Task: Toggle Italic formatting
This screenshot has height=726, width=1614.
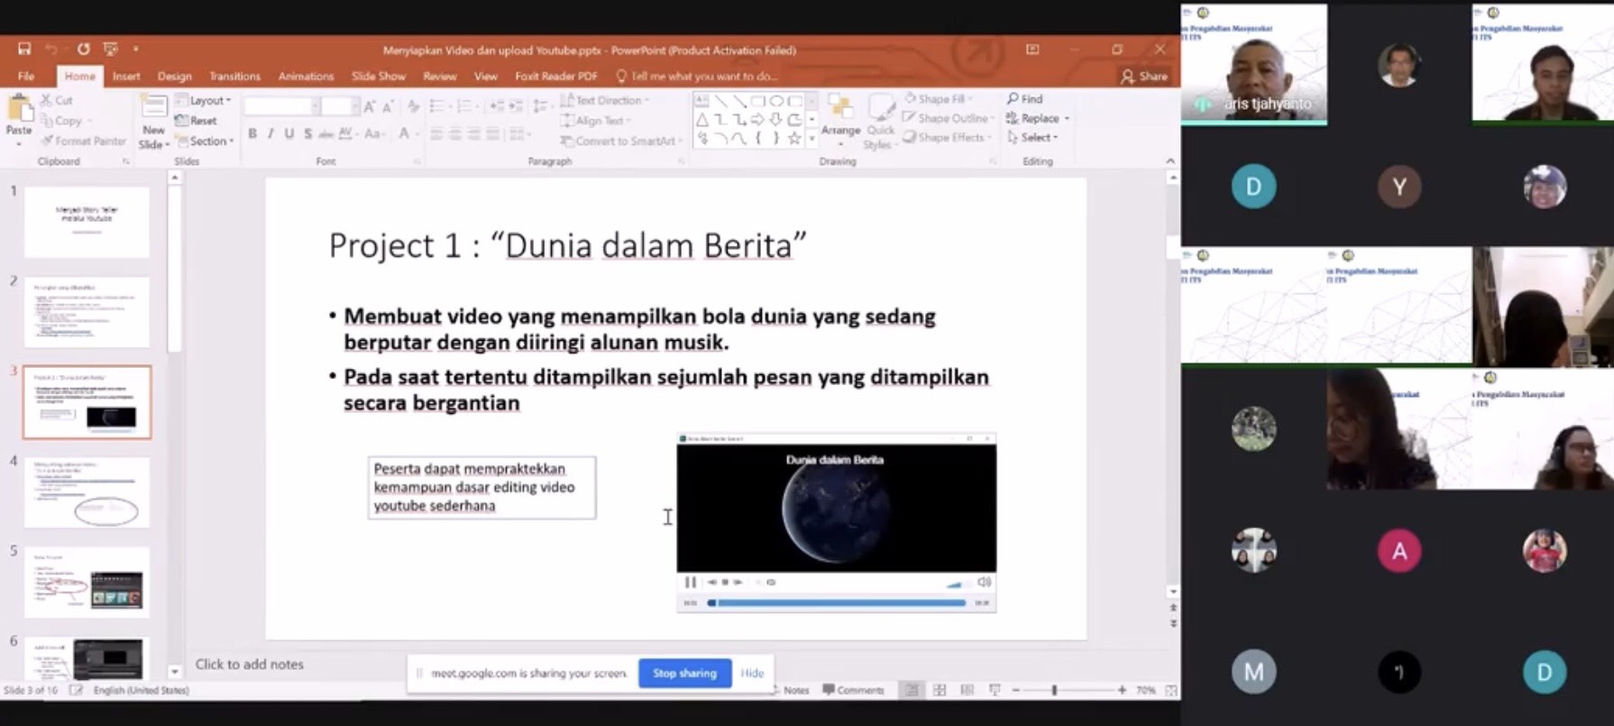Action: click(x=271, y=133)
